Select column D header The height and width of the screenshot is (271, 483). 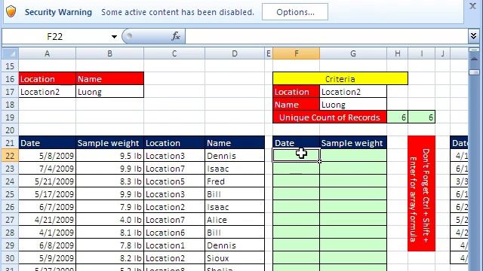pyautogui.click(x=235, y=53)
